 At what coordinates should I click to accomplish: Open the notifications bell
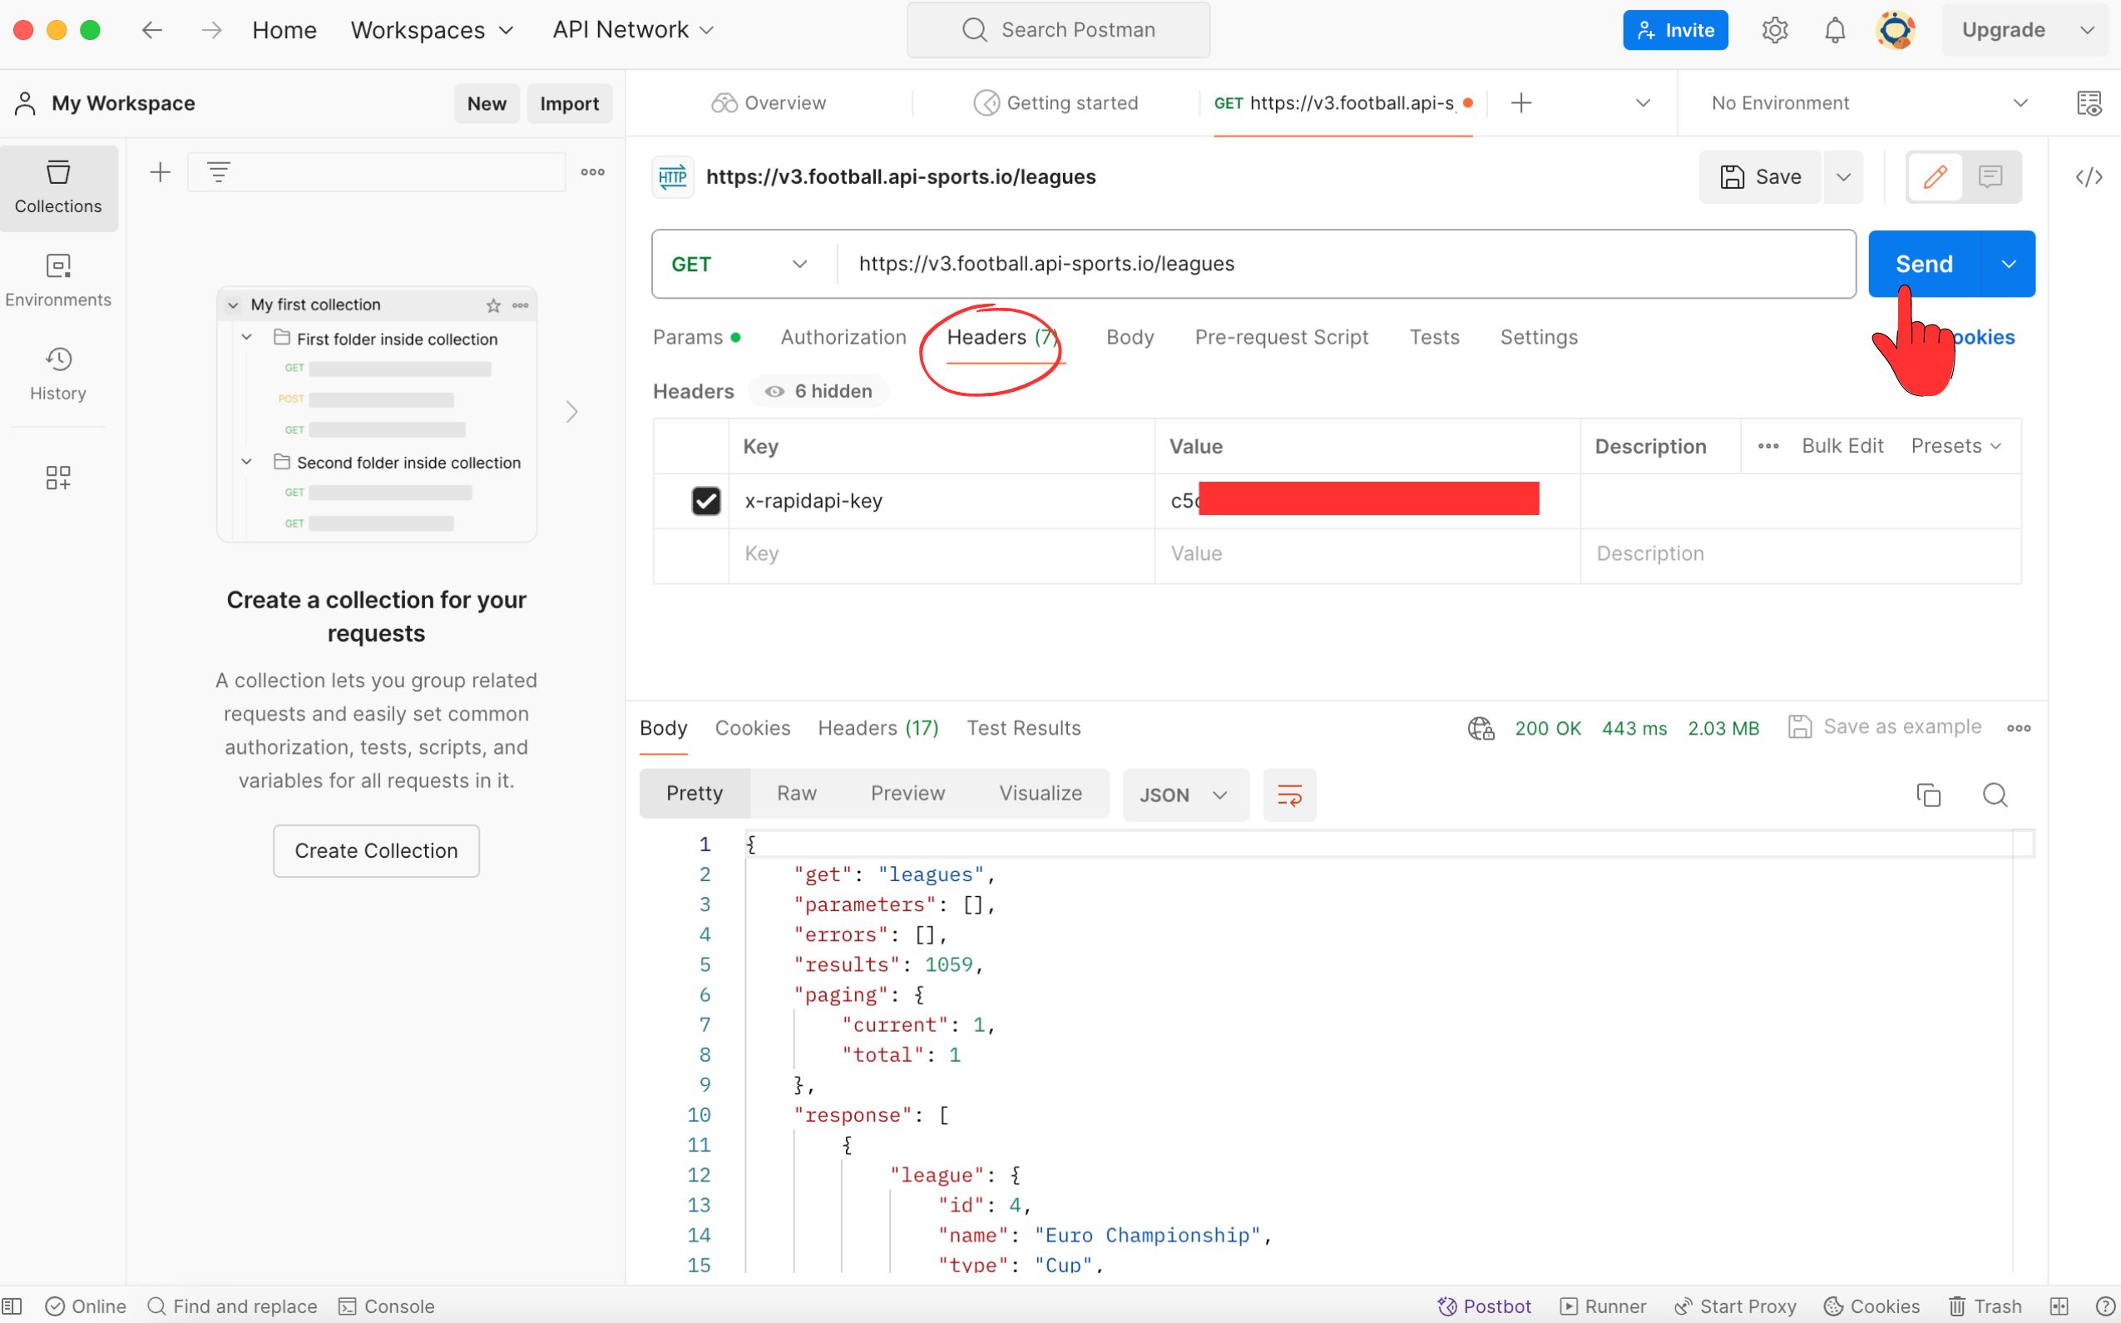click(x=1835, y=30)
